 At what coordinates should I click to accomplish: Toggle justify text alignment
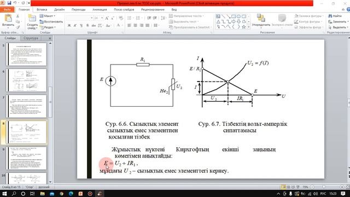(147, 26)
